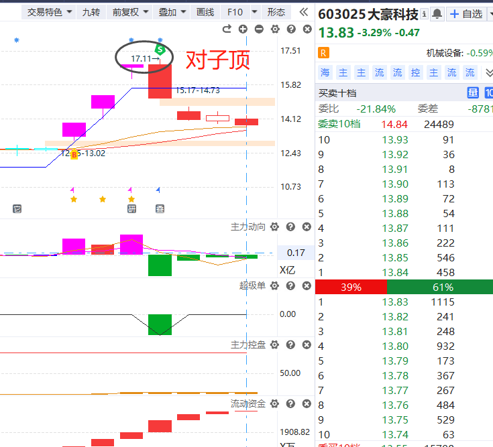Click the large green bar in 超级单
The height and width of the screenshot is (447, 493).
tap(160, 324)
